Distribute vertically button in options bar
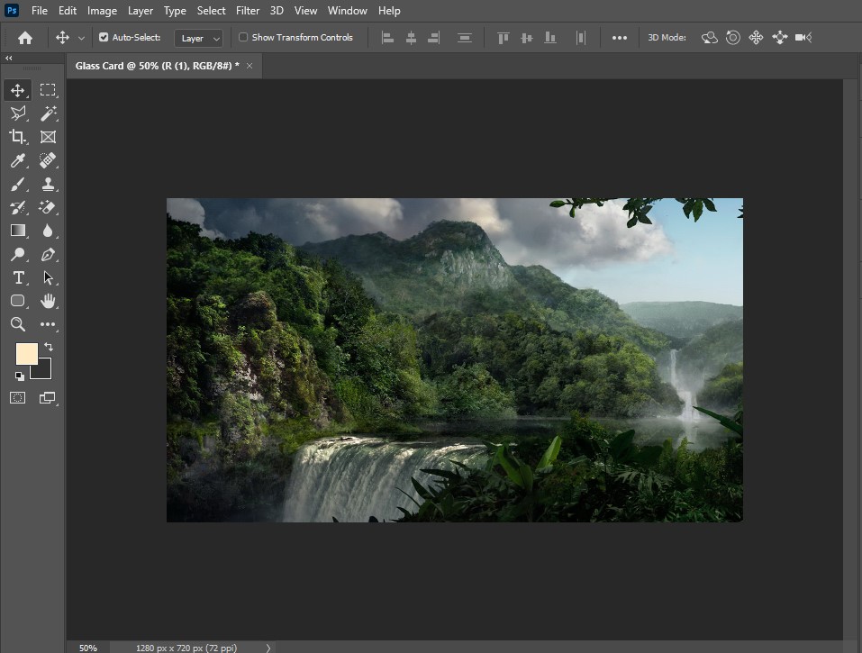This screenshot has width=862, height=653. pyautogui.click(x=465, y=38)
